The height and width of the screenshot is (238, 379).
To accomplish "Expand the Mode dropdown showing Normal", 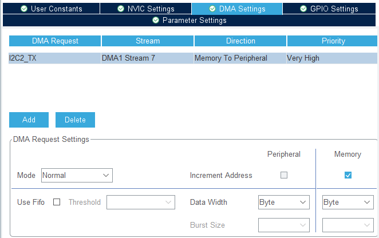I will point(76,175).
